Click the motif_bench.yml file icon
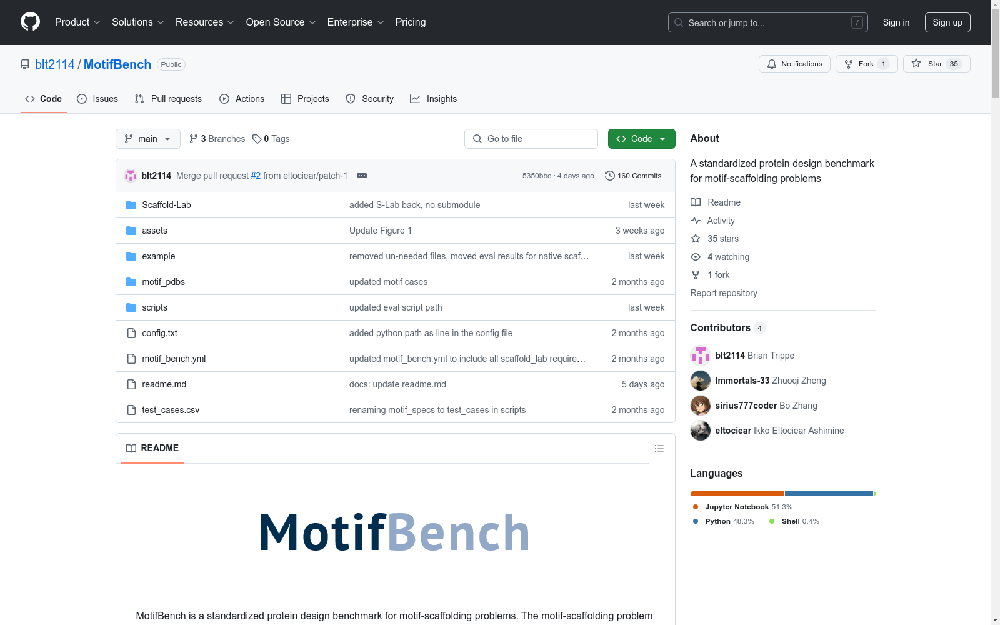The height and width of the screenshot is (625, 1000). [131, 359]
